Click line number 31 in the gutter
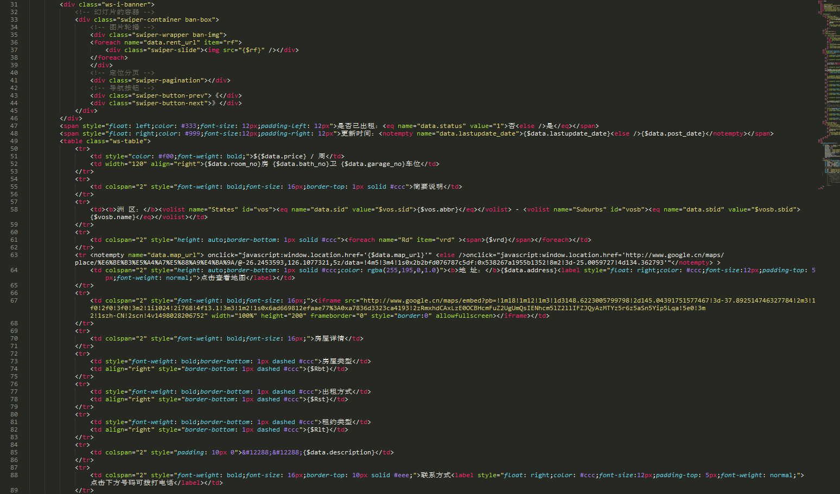The width and height of the screenshot is (840, 494). [14, 4]
